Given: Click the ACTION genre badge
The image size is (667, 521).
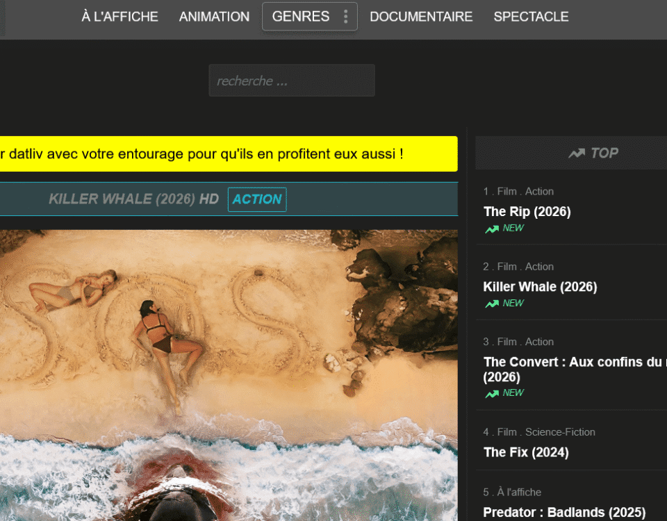Looking at the screenshot, I should tap(256, 199).
